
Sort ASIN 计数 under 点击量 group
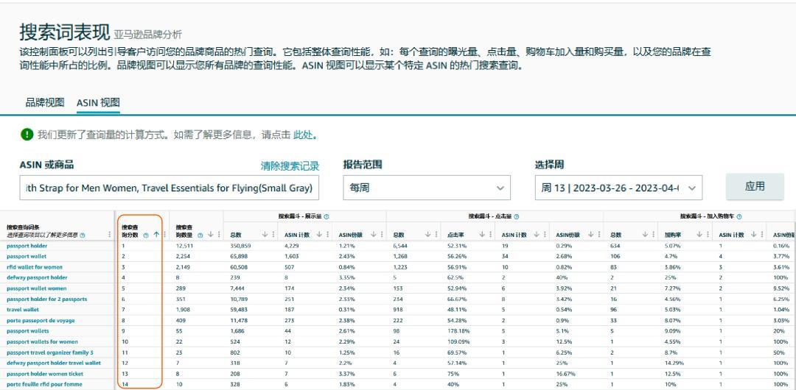pos(537,234)
